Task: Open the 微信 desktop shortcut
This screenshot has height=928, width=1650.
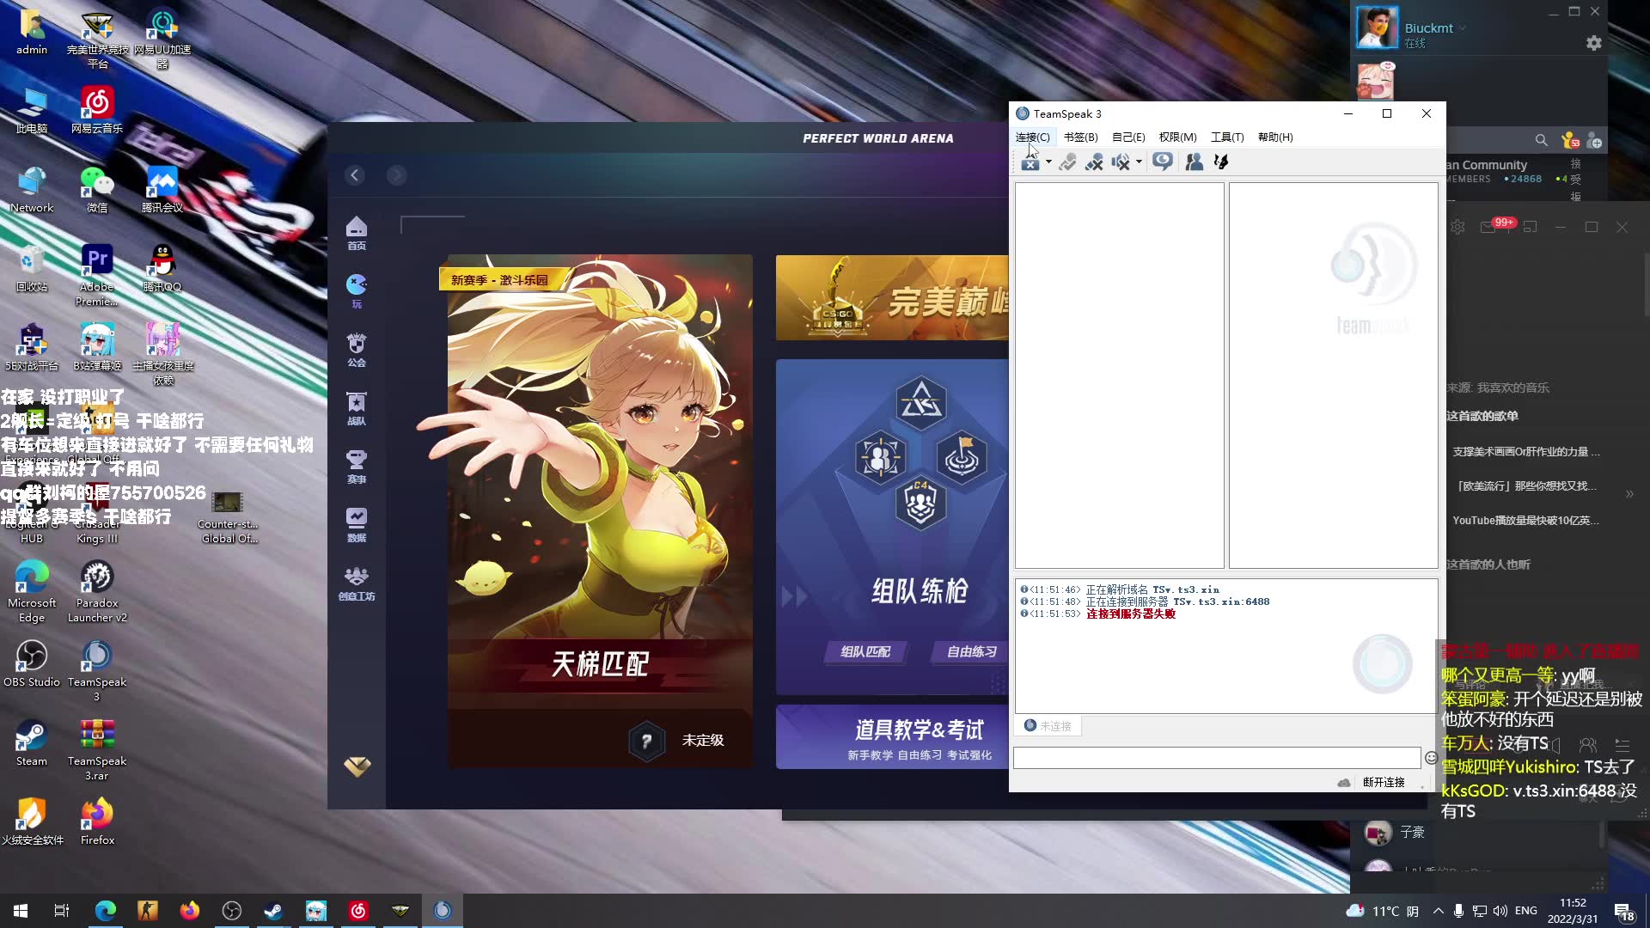Action: coord(97,190)
